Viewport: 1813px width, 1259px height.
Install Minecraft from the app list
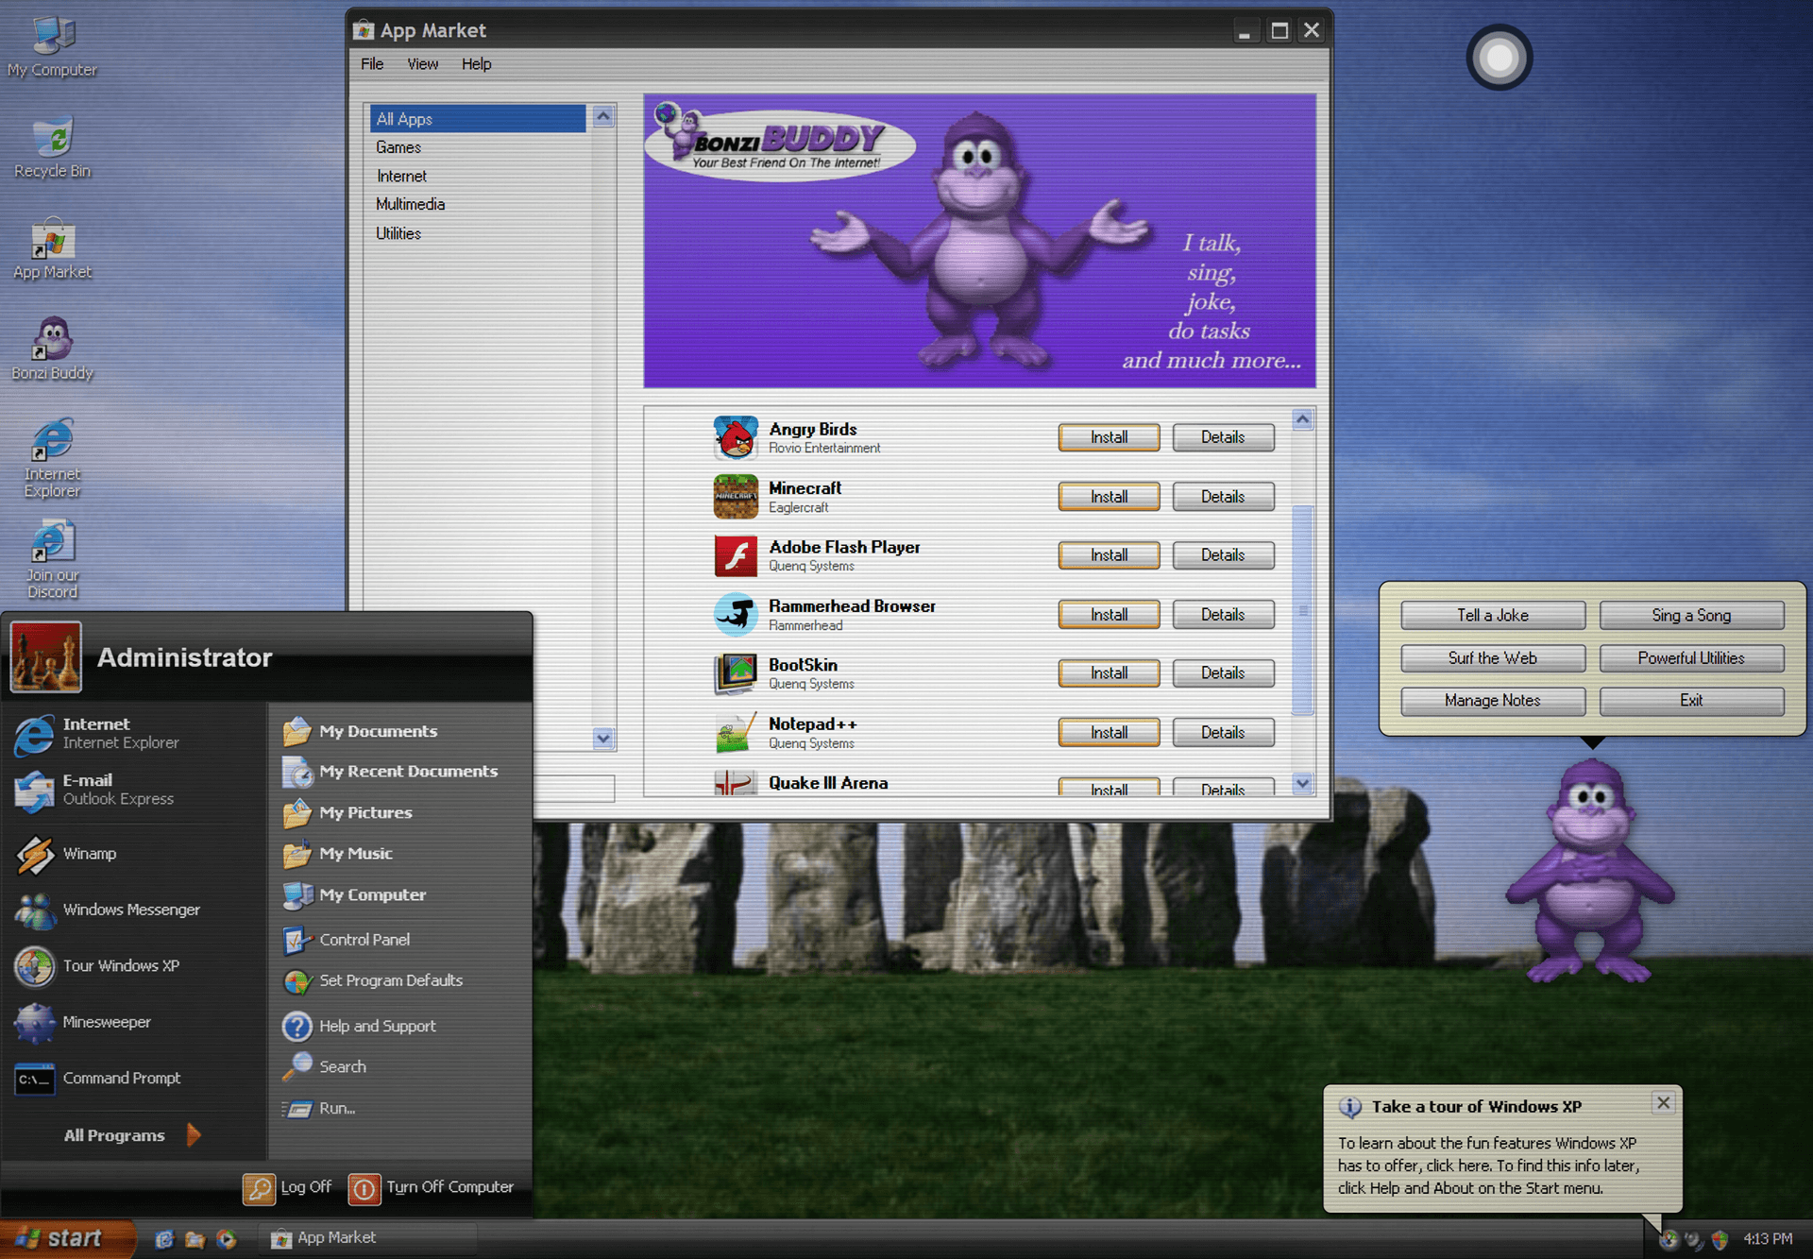(1108, 496)
